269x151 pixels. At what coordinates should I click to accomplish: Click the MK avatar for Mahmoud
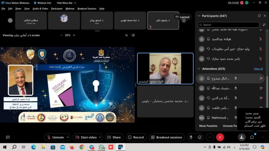tap(202, 118)
